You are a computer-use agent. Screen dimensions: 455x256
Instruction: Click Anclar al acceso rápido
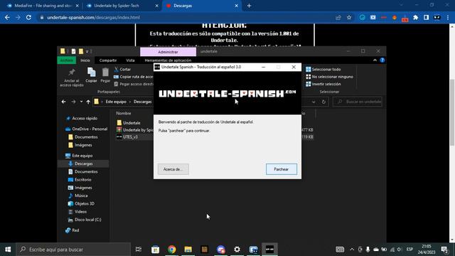tap(72, 78)
